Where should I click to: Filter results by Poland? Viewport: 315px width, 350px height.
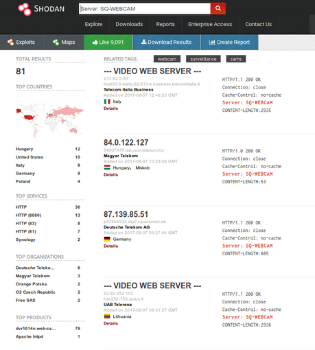click(x=23, y=181)
